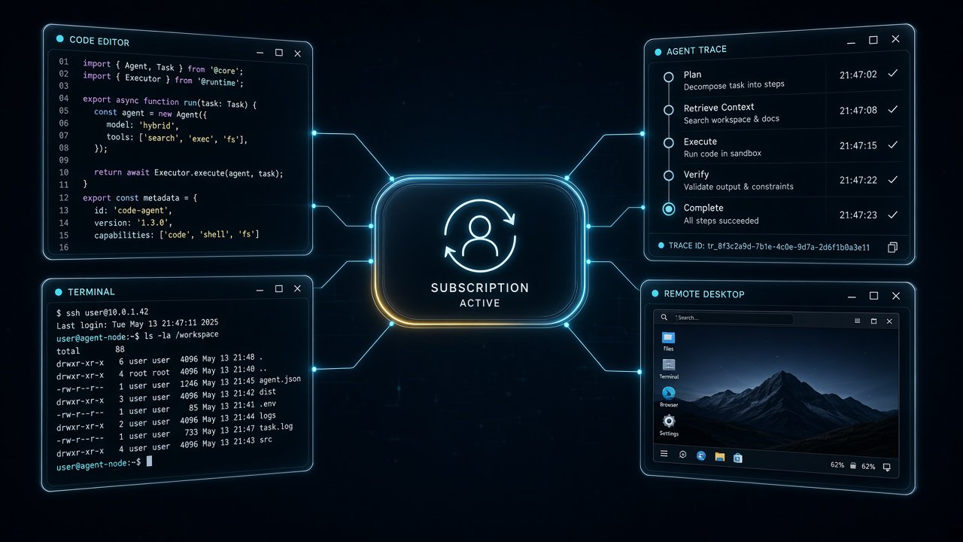Viewport: 963px width, 542px height.
Task: Select the Verify step marker
Action: pyautogui.click(x=668, y=176)
